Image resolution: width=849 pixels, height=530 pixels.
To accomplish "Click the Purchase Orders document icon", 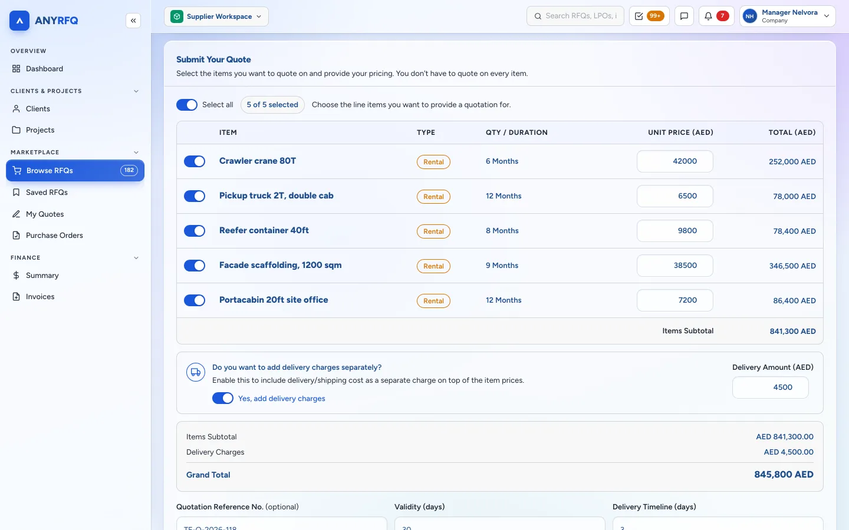I will tap(16, 236).
